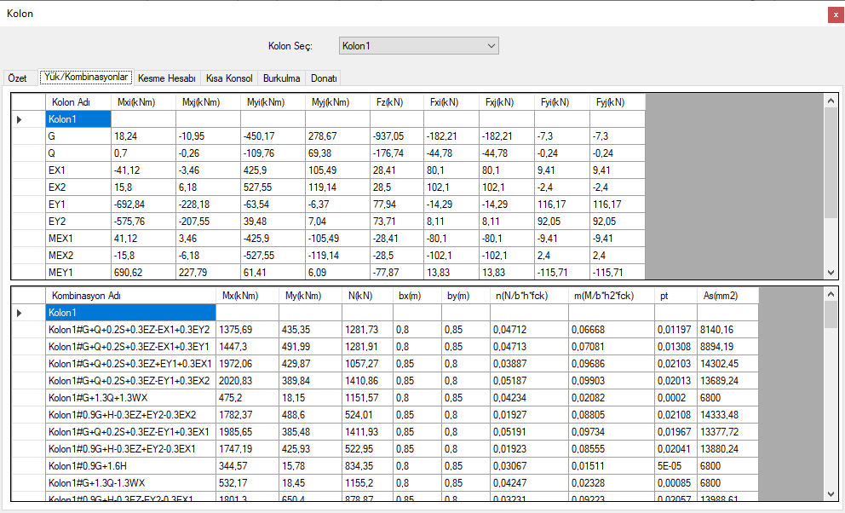
Task: Select combination Kolon1#G+Q+0.2S+0.3EZ+EY1+0.3EX1
Action: (130, 364)
